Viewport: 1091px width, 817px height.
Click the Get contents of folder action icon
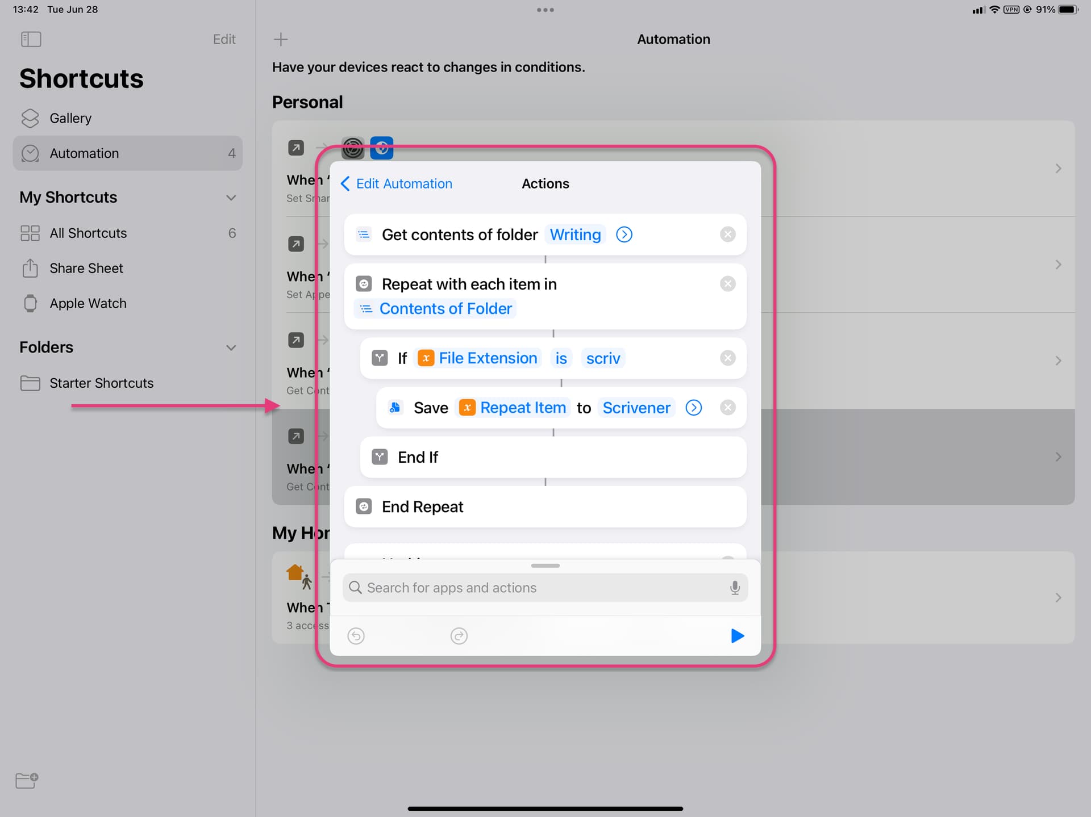coord(364,234)
